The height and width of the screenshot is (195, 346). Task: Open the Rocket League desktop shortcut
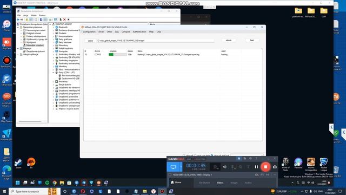[x=324, y=164]
